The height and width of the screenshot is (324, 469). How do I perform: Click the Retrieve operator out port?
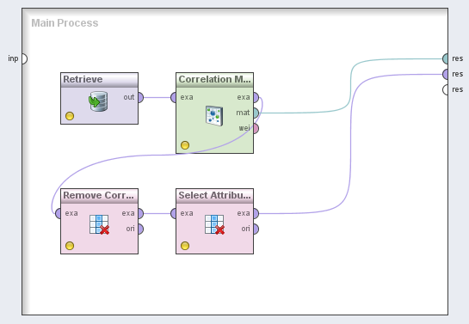[140, 97]
